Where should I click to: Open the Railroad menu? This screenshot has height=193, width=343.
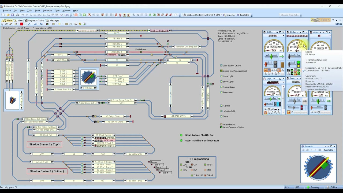click(x=7, y=11)
